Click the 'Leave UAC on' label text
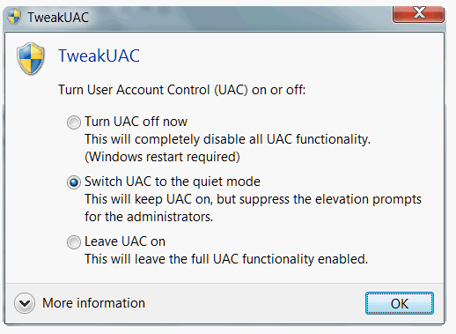This screenshot has height=334, width=456. [x=125, y=241]
